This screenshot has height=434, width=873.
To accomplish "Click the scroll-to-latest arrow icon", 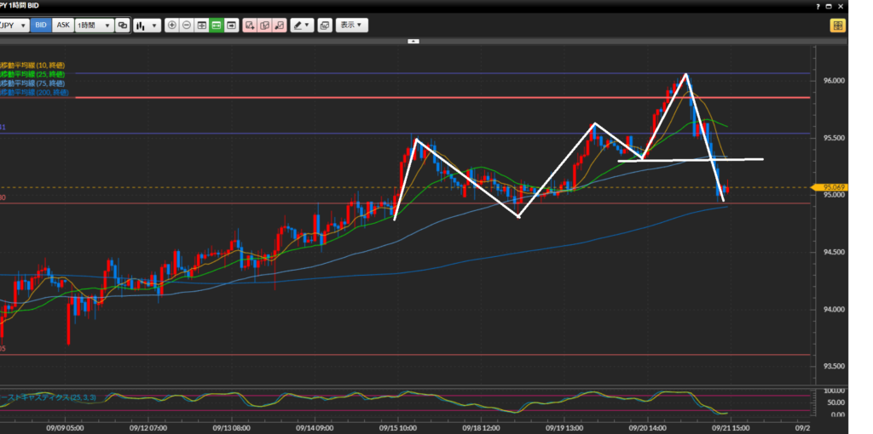I will point(231,26).
